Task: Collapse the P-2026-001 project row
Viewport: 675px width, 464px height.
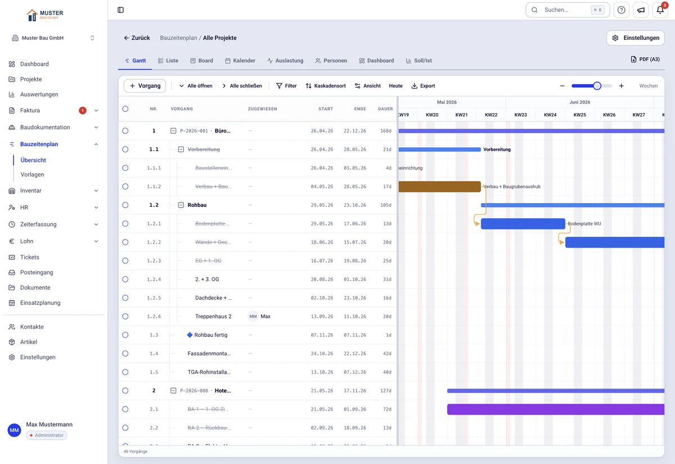Action: click(173, 130)
